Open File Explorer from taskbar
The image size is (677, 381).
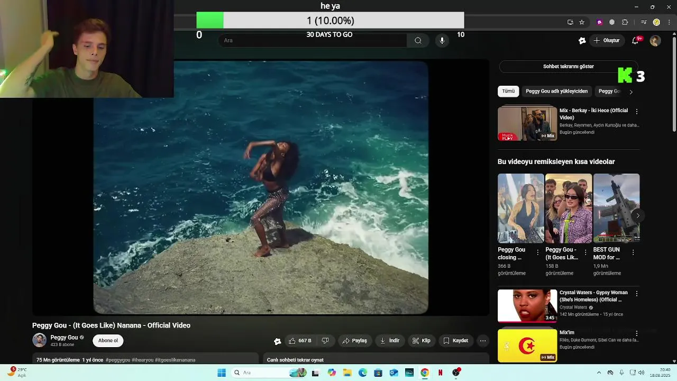click(347, 373)
